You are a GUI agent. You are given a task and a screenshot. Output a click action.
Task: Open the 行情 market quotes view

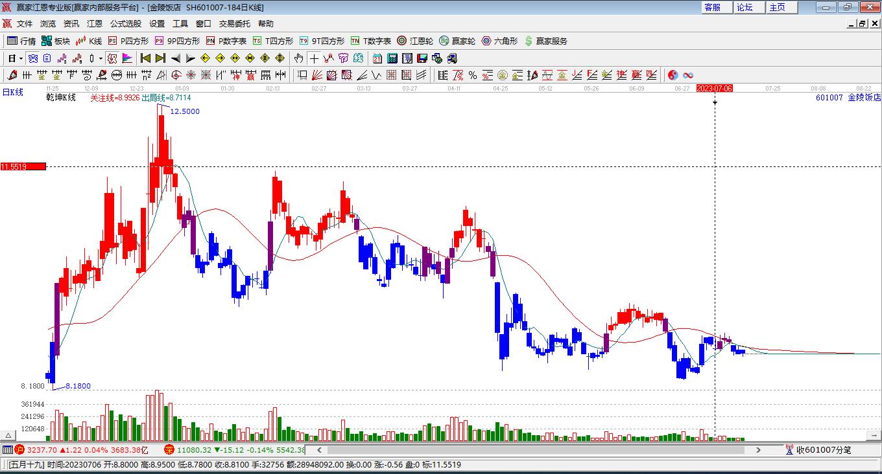[x=21, y=41]
